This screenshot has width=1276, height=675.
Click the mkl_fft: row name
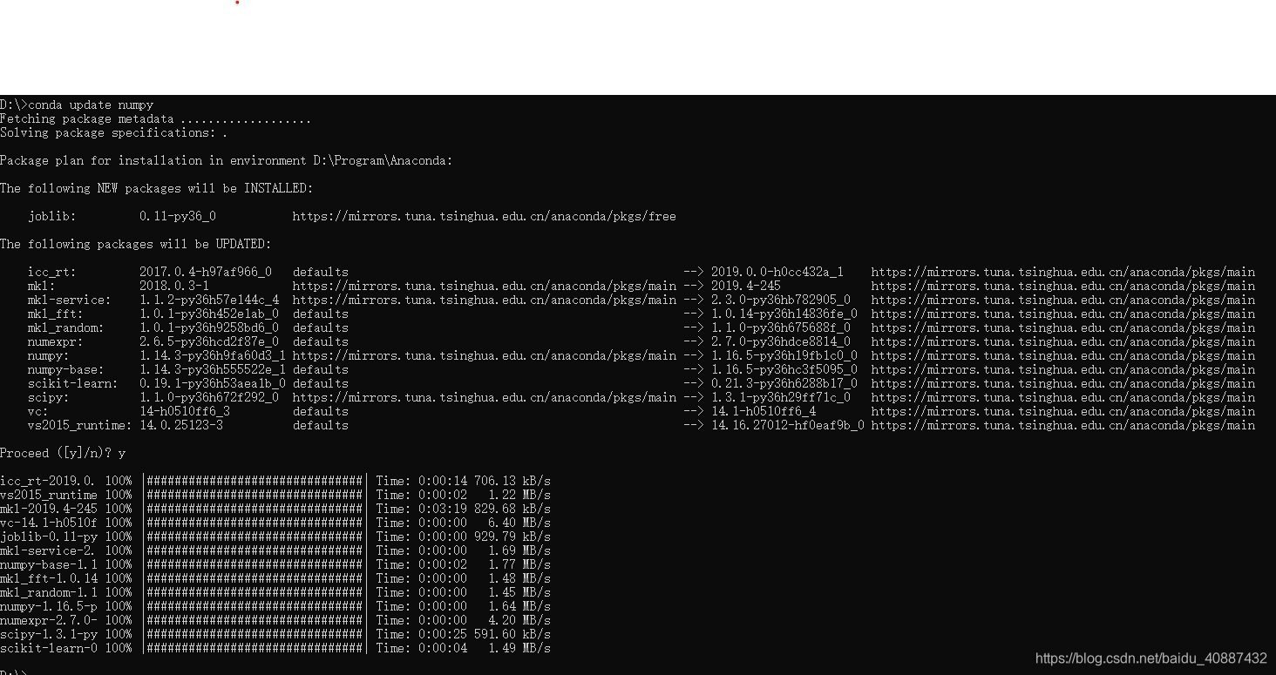tap(56, 314)
